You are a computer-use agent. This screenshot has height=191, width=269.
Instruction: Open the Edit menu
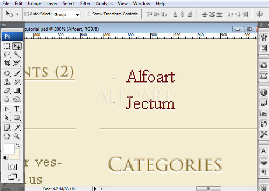(x=19, y=4)
